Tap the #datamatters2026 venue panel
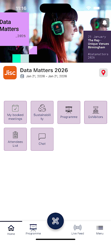 [97, 47]
